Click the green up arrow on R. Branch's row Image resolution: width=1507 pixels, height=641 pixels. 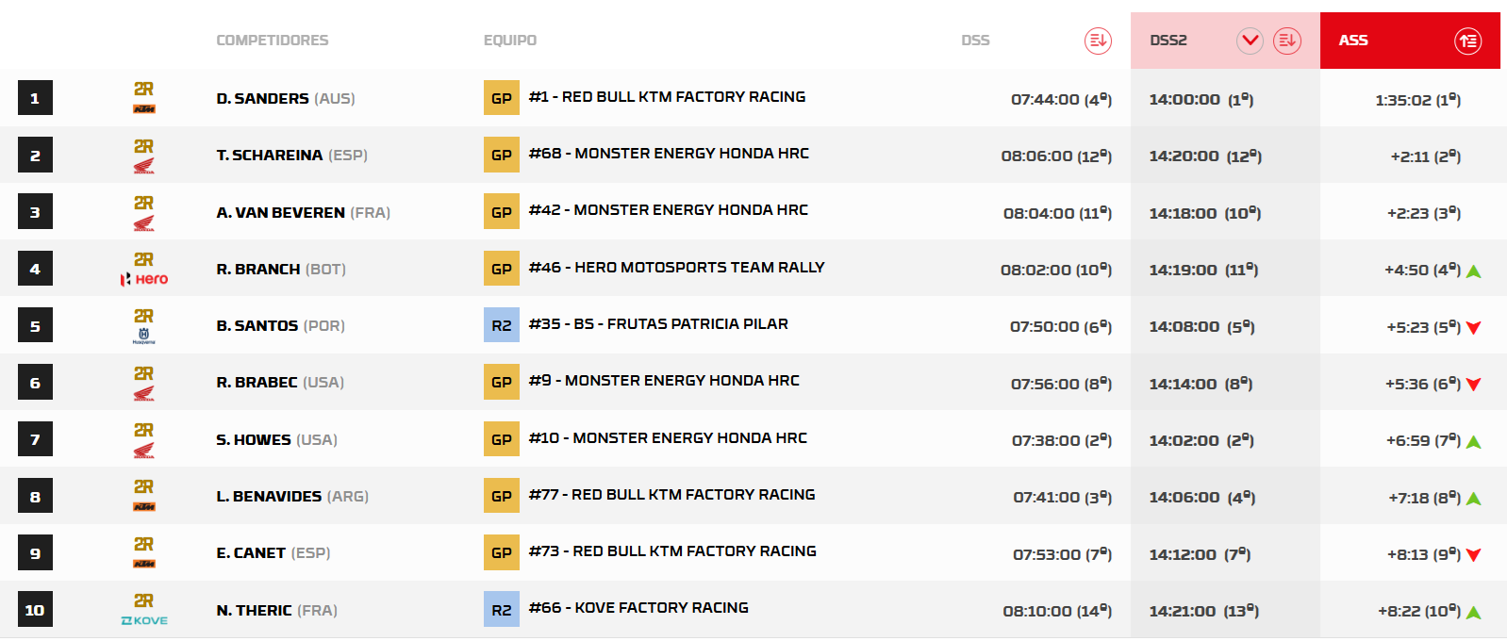click(x=1474, y=271)
